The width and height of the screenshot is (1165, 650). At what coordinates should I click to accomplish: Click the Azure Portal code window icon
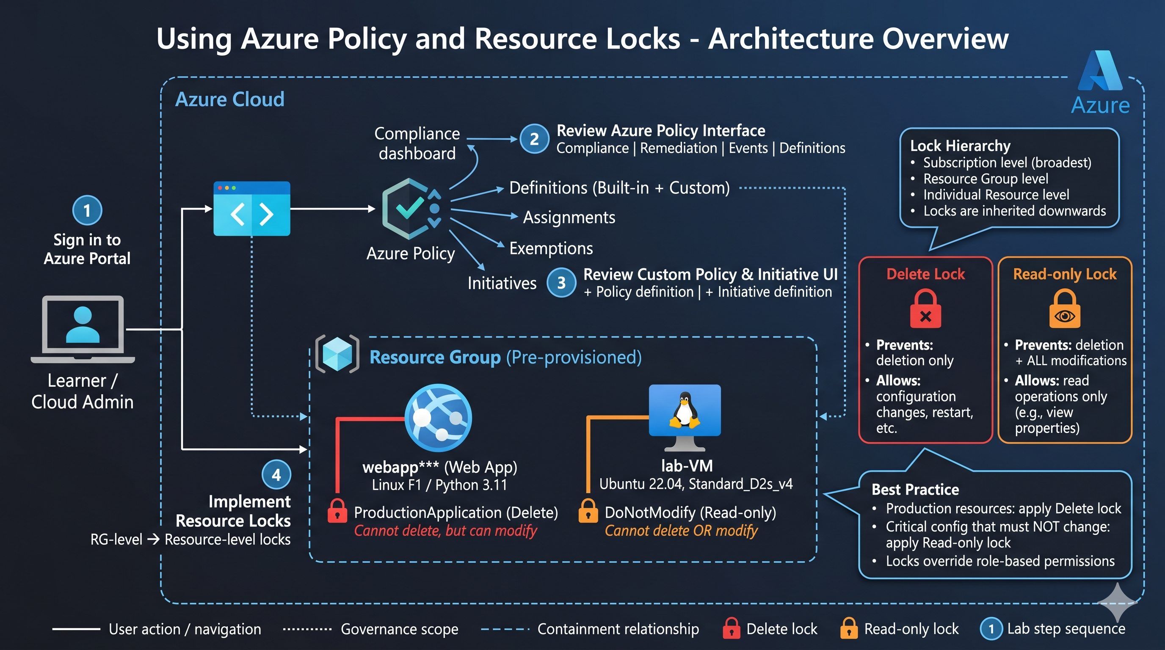tap(251, 208)
